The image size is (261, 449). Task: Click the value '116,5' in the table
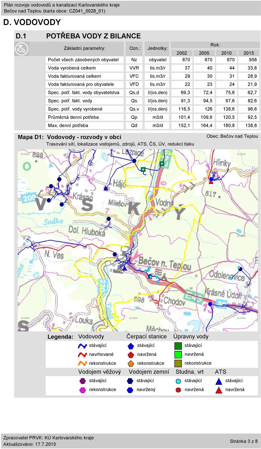[x=184, y=109]
